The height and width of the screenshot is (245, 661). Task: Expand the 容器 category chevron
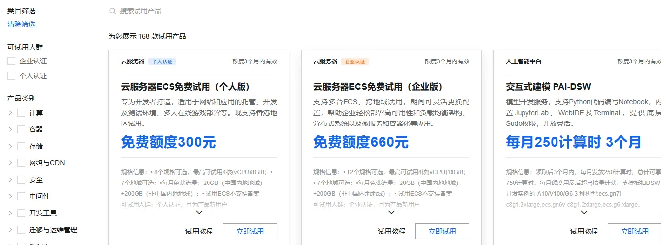coord(10,129)
